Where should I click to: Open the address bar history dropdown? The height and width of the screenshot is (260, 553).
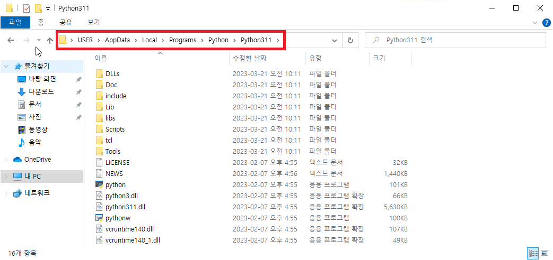335,40
